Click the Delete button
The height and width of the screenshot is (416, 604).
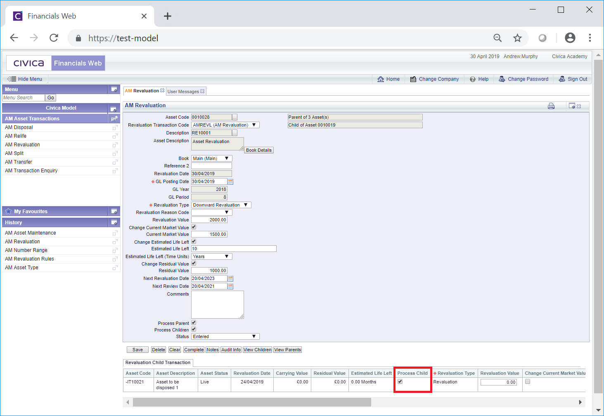(159, 350)
